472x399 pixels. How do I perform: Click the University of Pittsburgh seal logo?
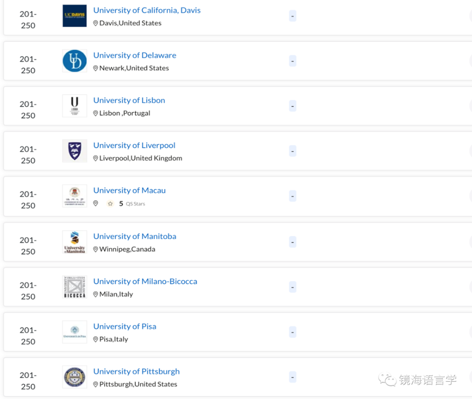tap(75, 377)
